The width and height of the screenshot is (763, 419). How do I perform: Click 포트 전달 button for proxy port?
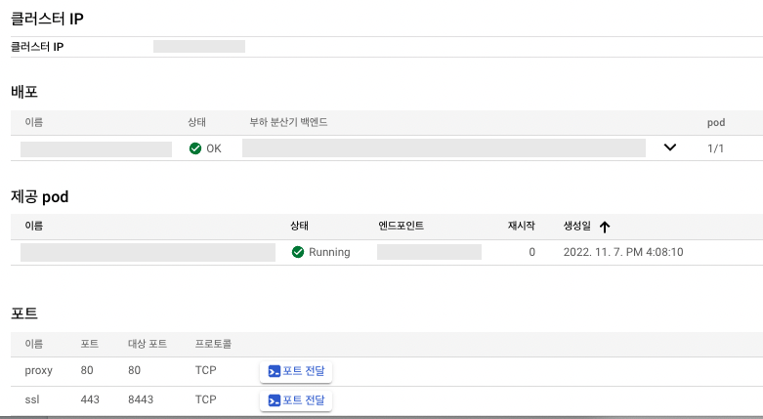click(296, 371)
